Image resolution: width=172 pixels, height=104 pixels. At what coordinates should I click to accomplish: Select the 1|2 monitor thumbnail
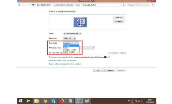pyautogui.click(x=80, y=22)
